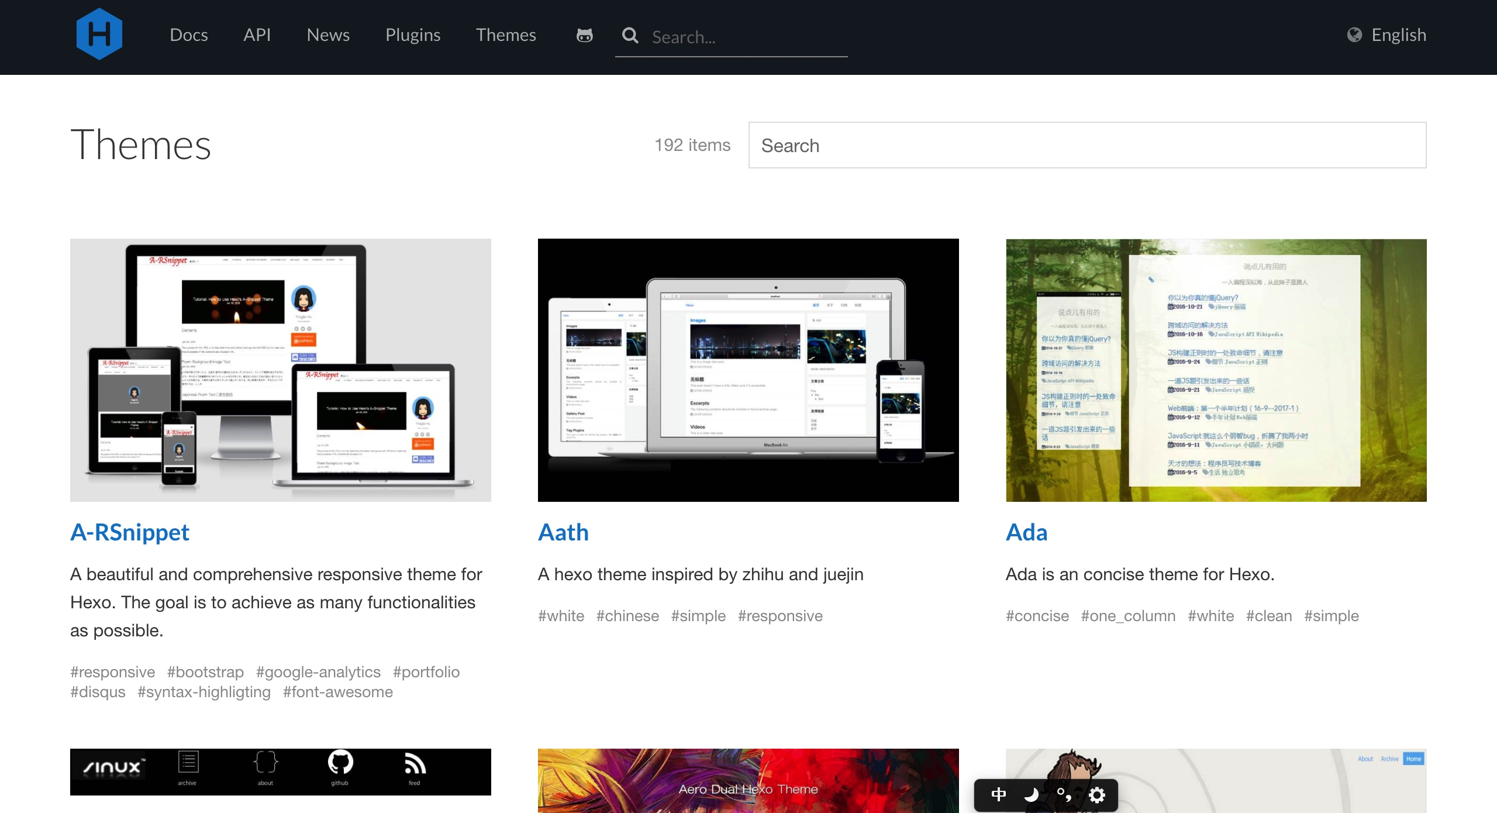Open input method settings gear

point(1096,794)
